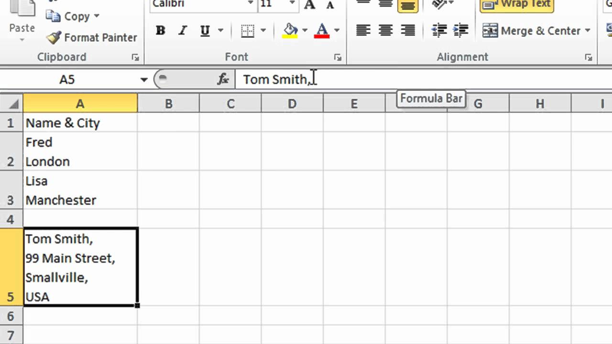Toggle Bold formatting

161,31
